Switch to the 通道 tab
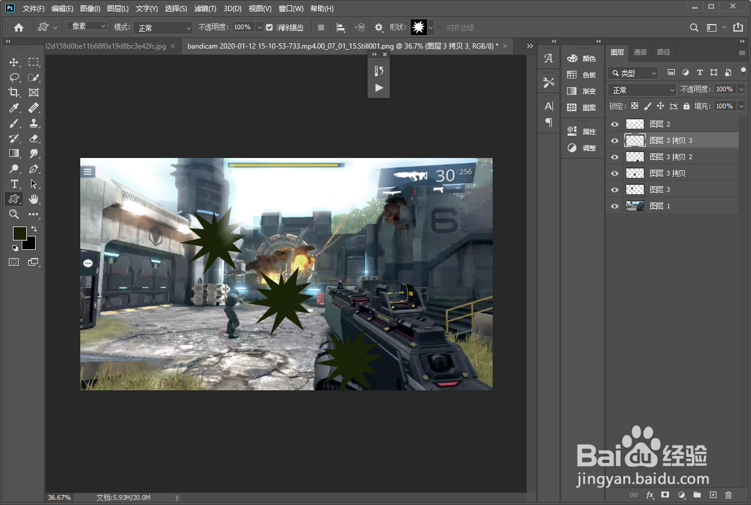Image resolution: width=751 pixels, height=505 pixels. [x=640, y=52]
